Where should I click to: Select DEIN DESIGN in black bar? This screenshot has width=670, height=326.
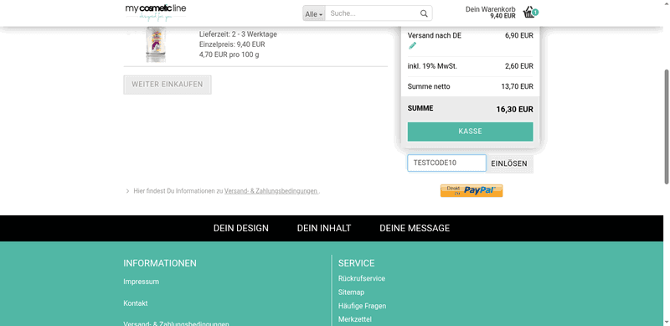tap(241, 229)
